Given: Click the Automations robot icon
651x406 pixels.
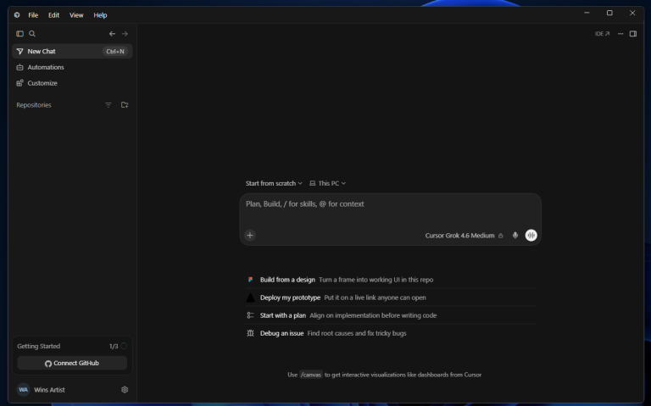Looking at the screenshot, I should [x=19, y=67].
